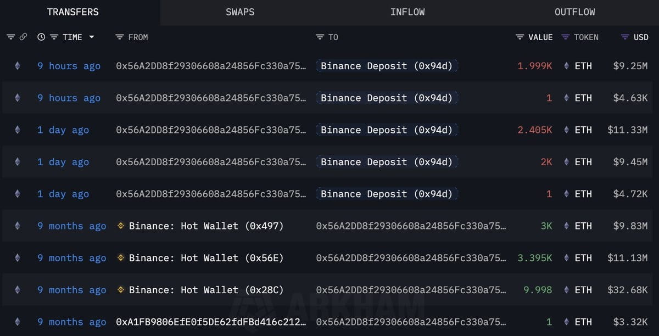This screenshot has height=336, width=659.
Task: Open the TOKEN column filter icon
Action: tap(566, 37)
